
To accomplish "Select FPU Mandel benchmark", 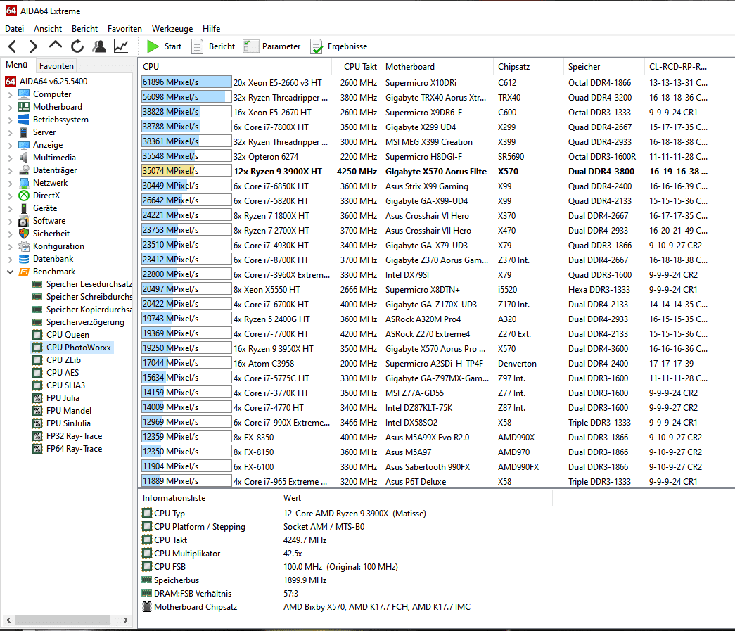I will click(69, 411).
